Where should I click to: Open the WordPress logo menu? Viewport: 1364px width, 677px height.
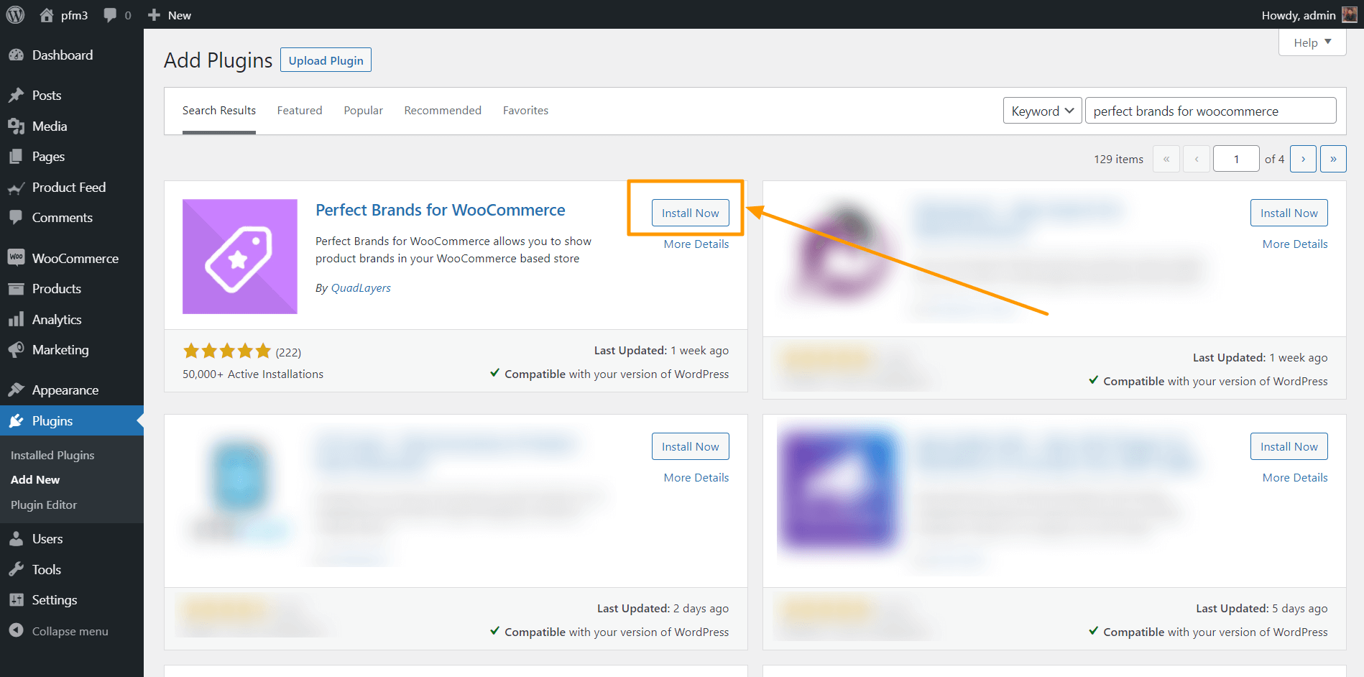(x=15, y=14)
